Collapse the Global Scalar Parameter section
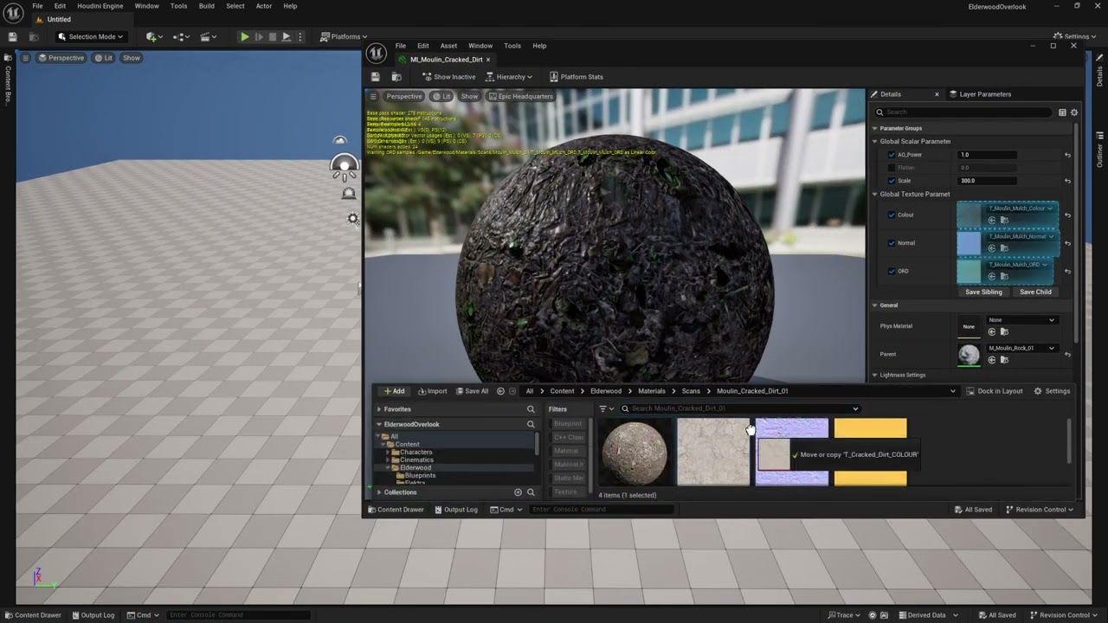The image size is (1108, 623). pyautogui.click(x=875, y=141)
